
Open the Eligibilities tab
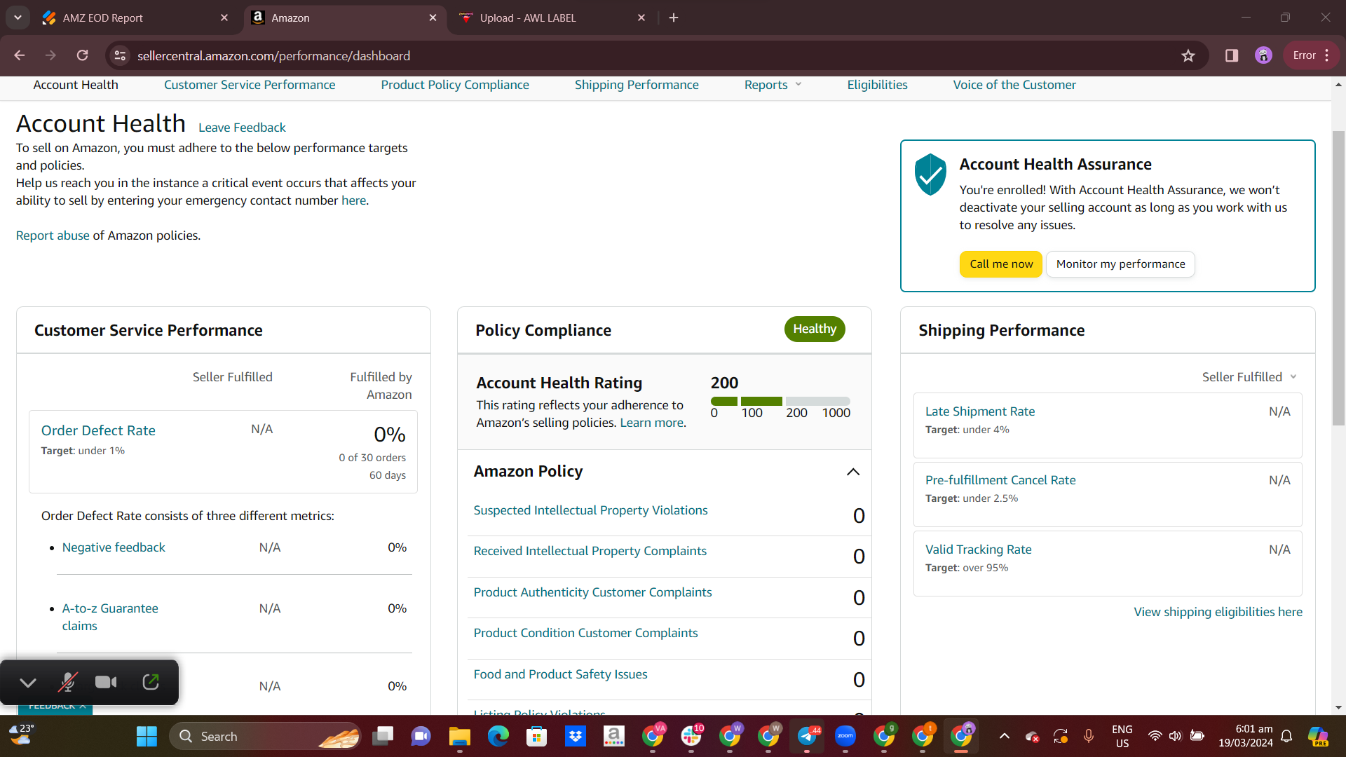877,85
